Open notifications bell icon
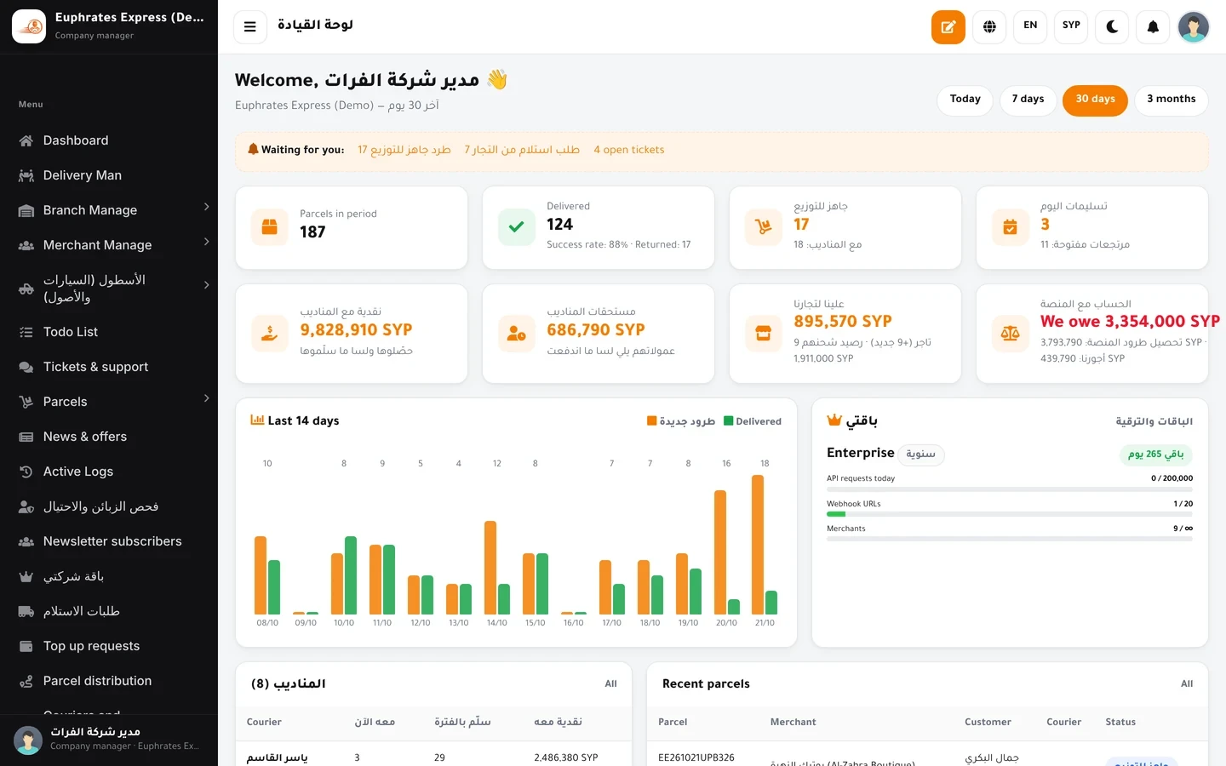Image resolution: width=1226 pixels, height=766 pixels. click(x=1153, y=26)
